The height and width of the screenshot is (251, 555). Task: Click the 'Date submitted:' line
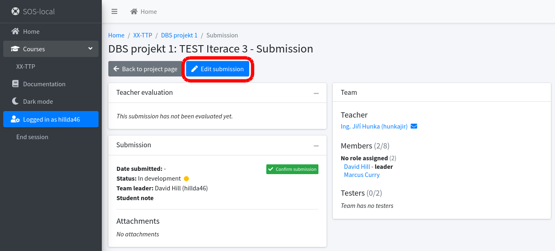click(x=141, y=168)
